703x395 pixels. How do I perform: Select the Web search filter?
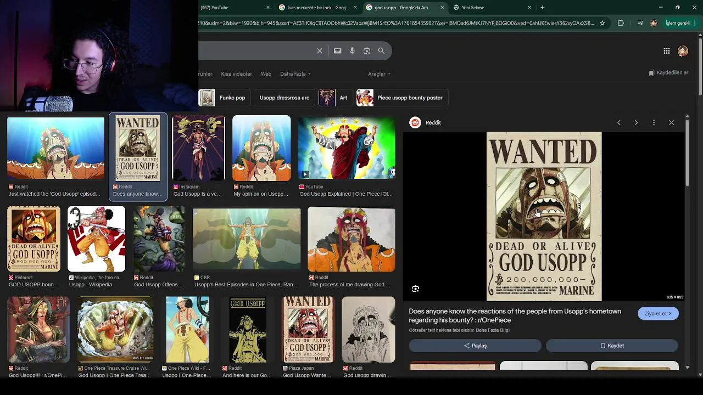tap(266, 74)
